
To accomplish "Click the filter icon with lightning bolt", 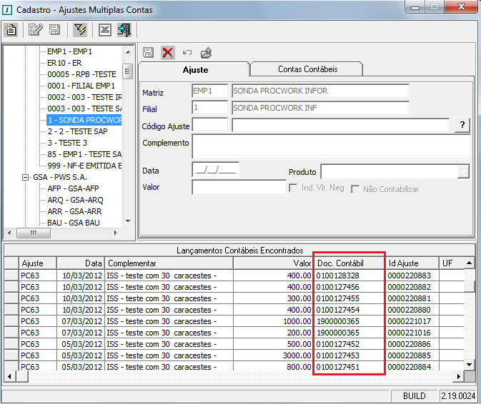I will click(x=80, y=30).
